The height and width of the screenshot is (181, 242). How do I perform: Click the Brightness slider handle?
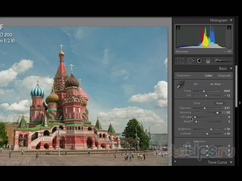pos(211,129)
